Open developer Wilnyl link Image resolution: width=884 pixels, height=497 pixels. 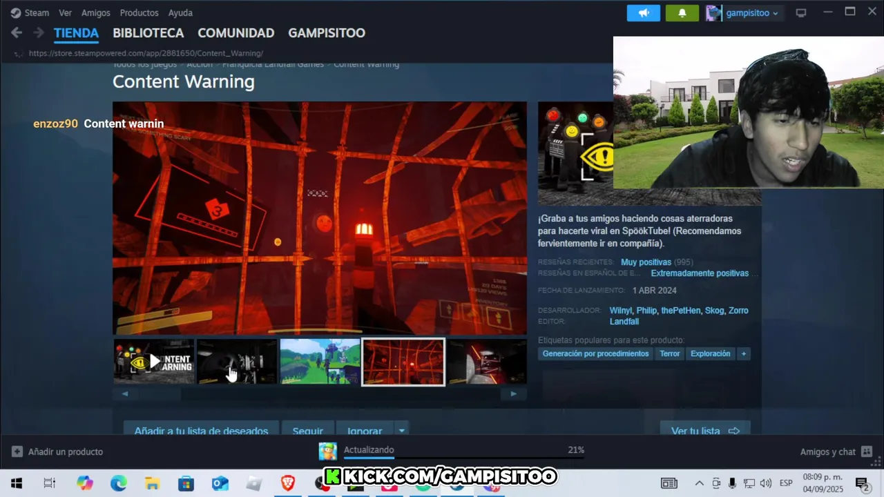point(619,311)
